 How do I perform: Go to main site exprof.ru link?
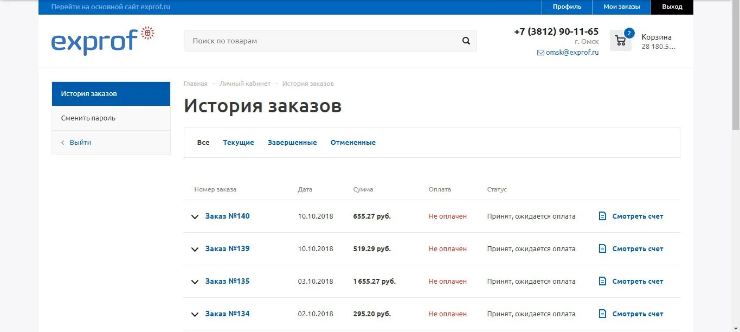111,7
